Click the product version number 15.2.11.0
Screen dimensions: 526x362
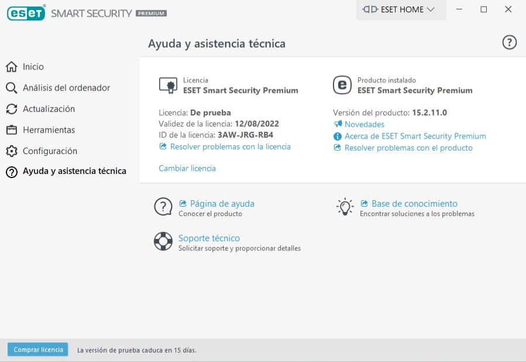click(429, 113)
